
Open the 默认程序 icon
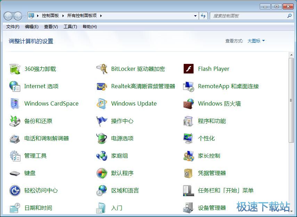(102, 173)
